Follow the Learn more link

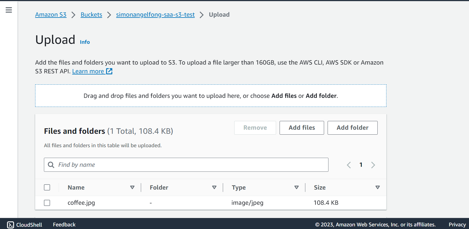coord(88,71)
